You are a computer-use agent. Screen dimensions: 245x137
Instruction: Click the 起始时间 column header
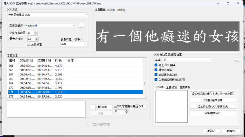27,61
